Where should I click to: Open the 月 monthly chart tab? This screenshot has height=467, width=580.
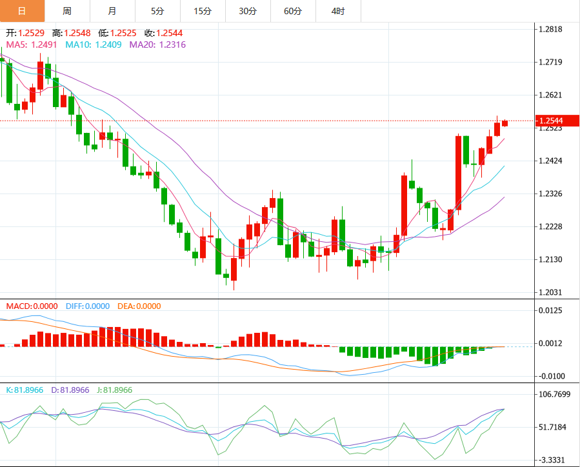click(113, 11)
